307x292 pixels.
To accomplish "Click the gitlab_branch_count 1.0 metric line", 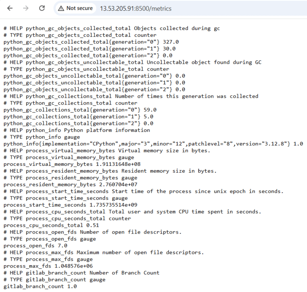I will [40, 286].
